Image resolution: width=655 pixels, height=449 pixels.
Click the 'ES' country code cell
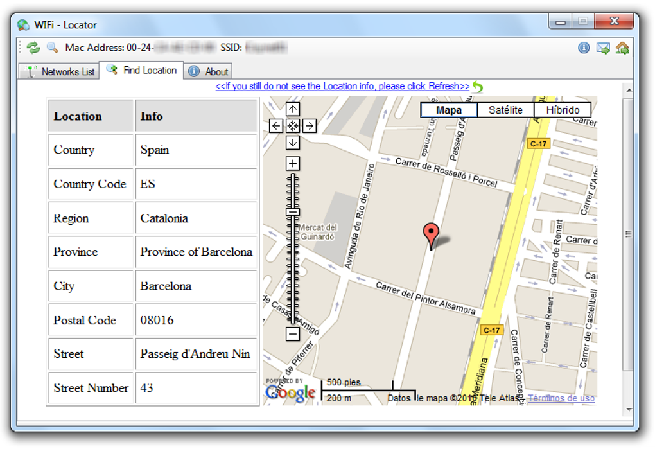click(x=196, y=184)
